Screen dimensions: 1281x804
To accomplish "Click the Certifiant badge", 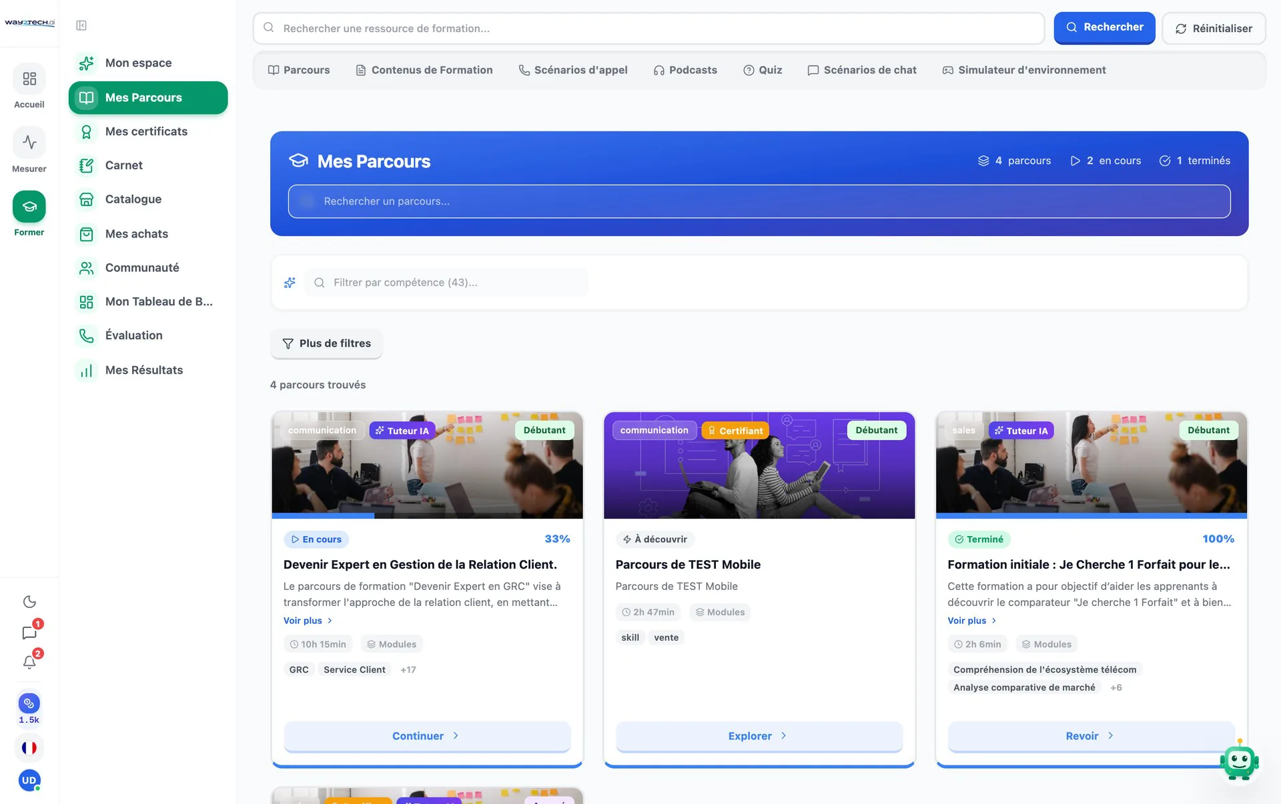I will tap(735, 431).
